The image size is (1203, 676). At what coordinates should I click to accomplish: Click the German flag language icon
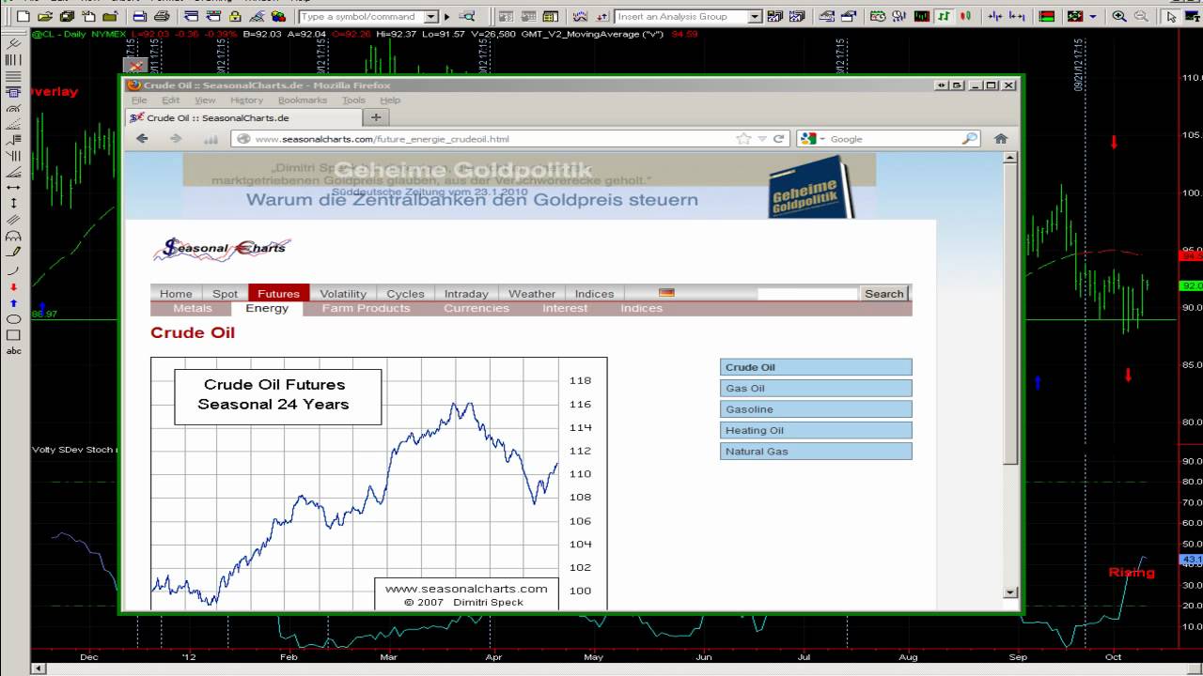666,293
